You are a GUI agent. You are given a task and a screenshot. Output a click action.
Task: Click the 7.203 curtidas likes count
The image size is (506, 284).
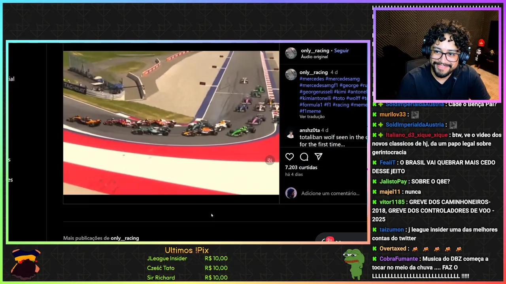(x=301, y=167)
